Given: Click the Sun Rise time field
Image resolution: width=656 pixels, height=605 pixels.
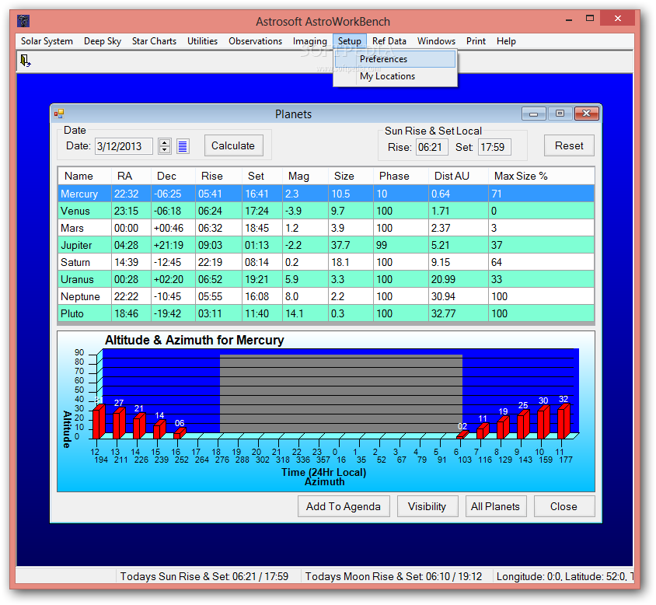Looking at the screenshot, I should click(431, 148).
